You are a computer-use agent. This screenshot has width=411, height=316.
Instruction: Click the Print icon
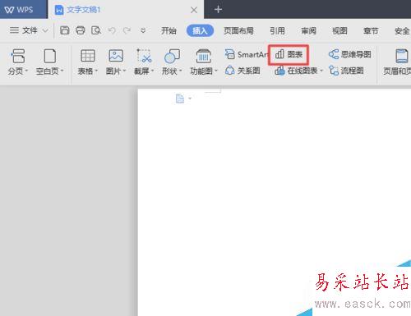pyautogui.click(x=81, y=30)
